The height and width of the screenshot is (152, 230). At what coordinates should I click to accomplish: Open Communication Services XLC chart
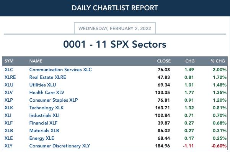pyautogui.click(x=60, y=70)
